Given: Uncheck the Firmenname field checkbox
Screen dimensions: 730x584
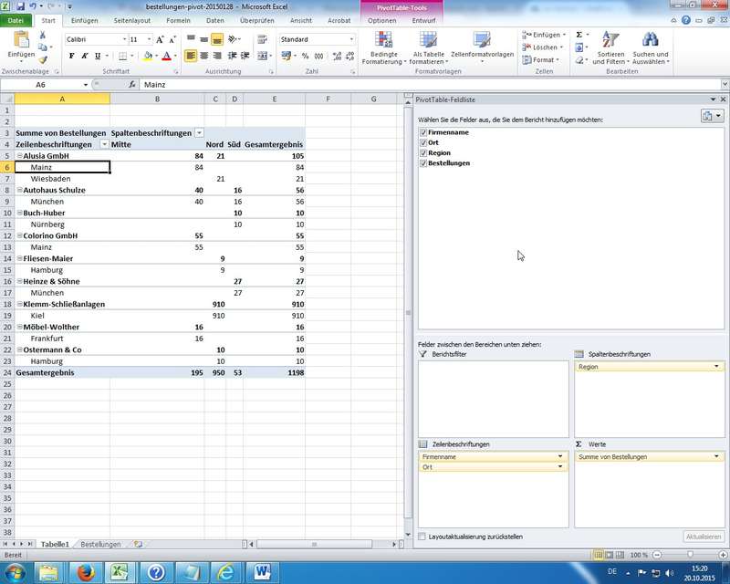Looking at the screenshot, I should (x=422, y=133).
